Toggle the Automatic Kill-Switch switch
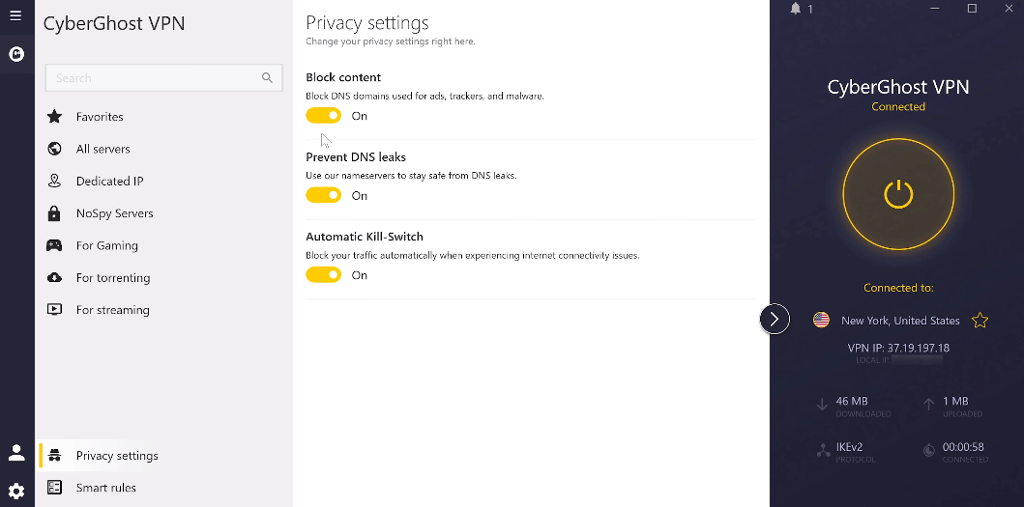The width and height of the screenshot is (1024, 507). tap(324, 275)
